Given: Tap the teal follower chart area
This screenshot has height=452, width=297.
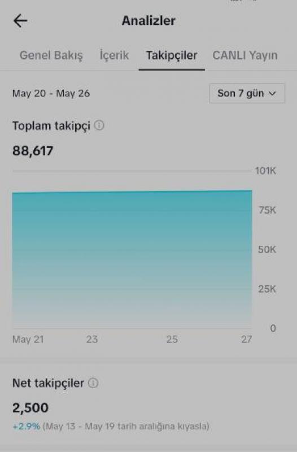Looking at the screenshot, I should (x=132, y=259).
